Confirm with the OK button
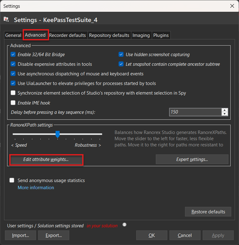This screenshot has width=239, height=245. pos(152,235)
